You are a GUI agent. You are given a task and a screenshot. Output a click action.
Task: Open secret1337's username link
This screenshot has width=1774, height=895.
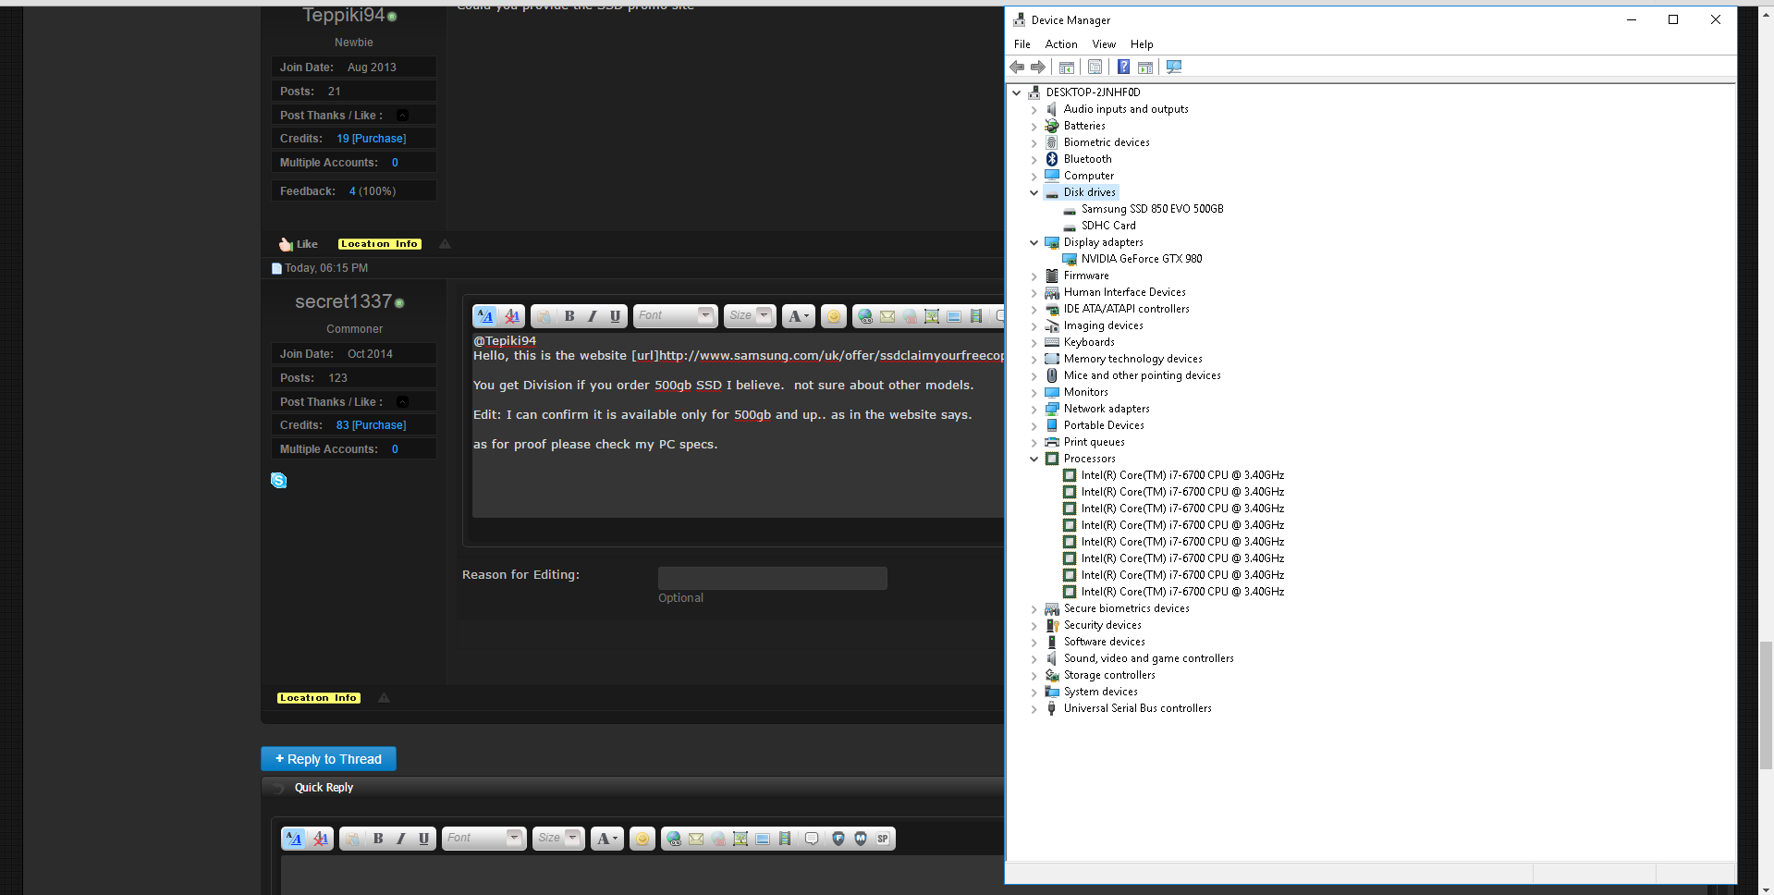pyautogui.click(x=343, y=301)
